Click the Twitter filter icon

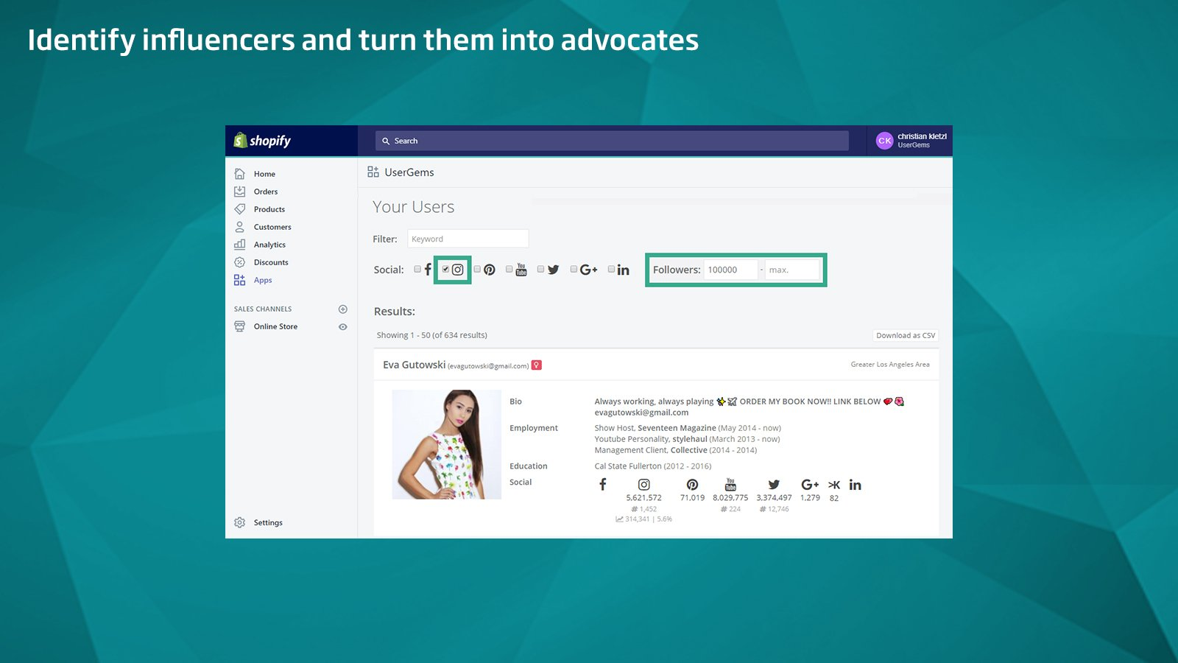(x=554, y=270)
